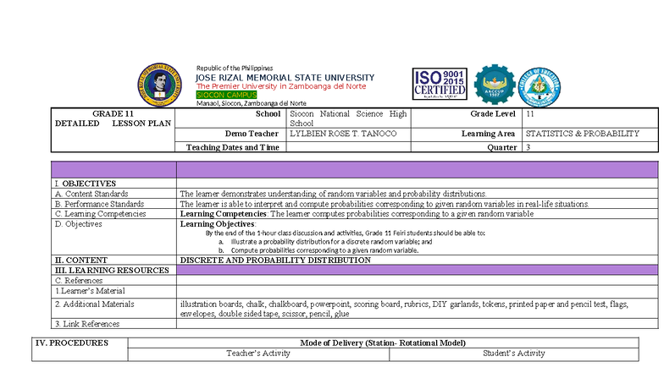Click '2. Additional Materials' row label
The height and width of the screenshot is (373, 664).
94,304
